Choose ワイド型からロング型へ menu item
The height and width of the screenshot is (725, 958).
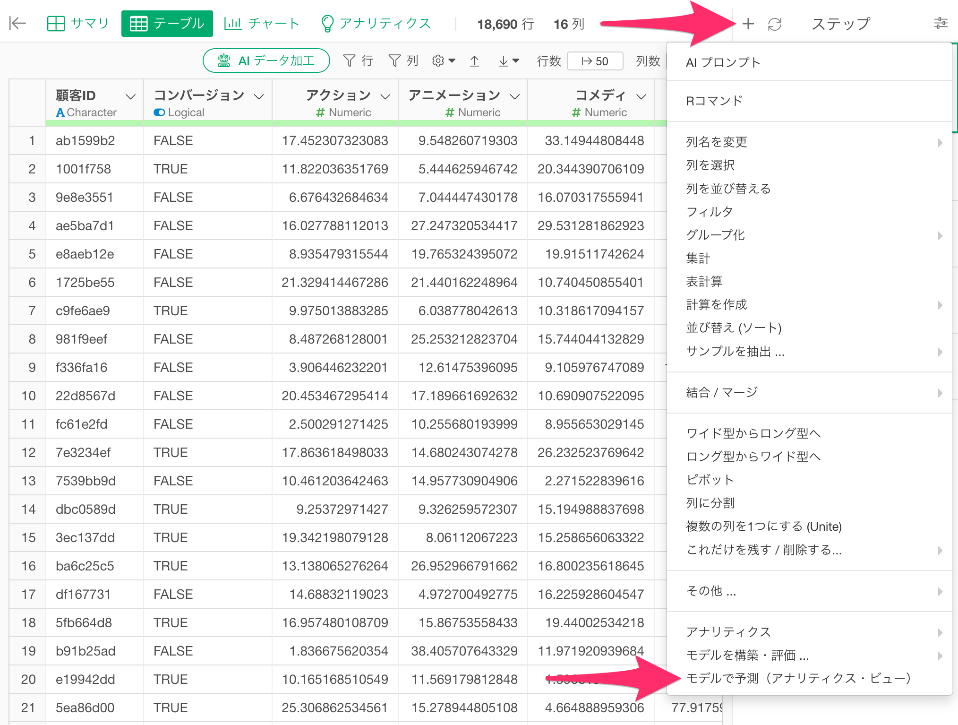(809, 433)
